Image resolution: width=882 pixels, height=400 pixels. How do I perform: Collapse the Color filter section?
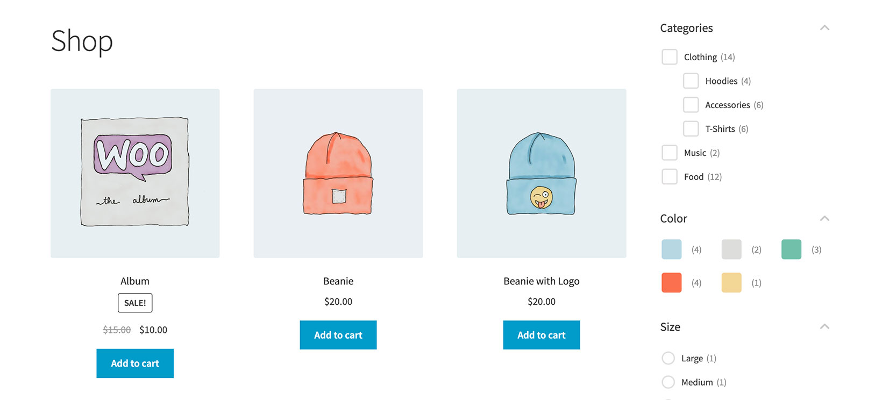point(824,218)
